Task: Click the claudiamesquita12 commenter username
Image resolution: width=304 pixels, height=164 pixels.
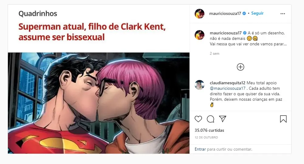Action: click(228, 83)
